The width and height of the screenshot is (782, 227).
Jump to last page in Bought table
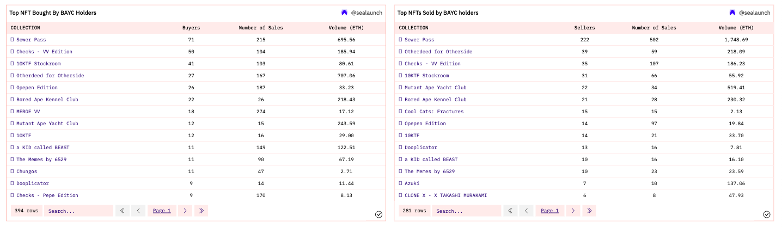coord(201,211)
